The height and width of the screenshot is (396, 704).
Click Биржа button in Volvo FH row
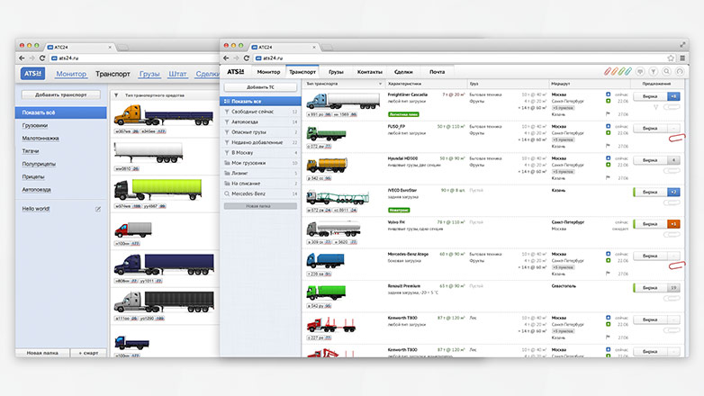click(x=650, y=224)
